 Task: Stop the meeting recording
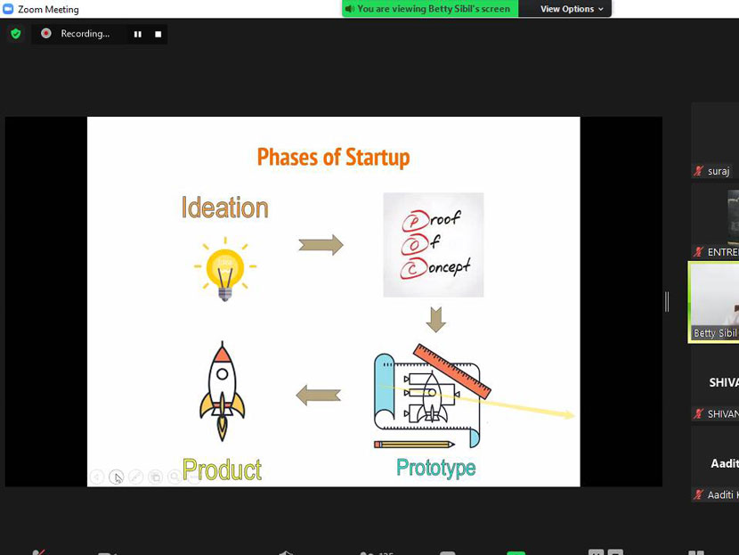(158, 34)
